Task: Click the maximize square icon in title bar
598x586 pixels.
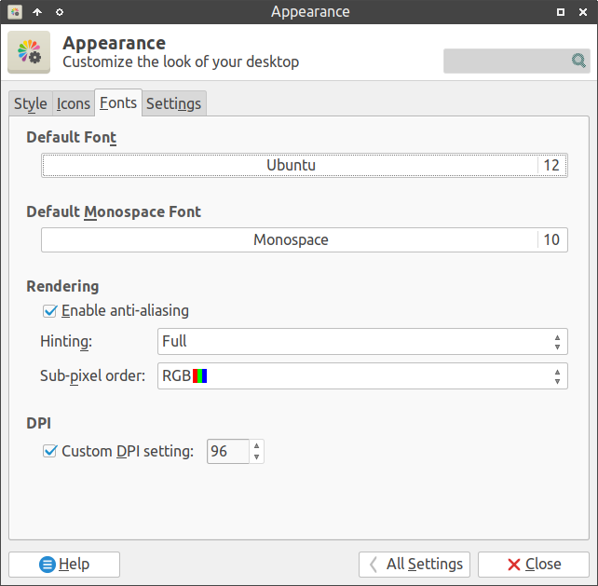Action: [x=561, y=12]
